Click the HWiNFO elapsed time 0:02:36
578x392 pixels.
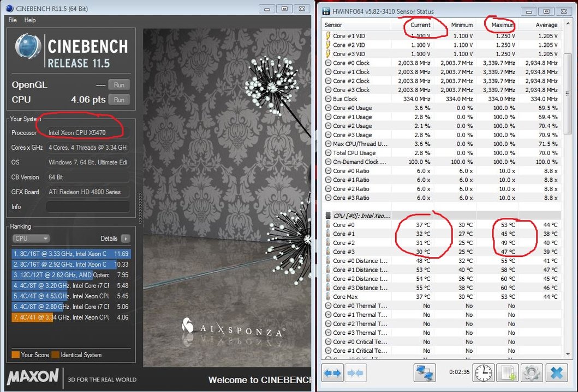coord(460,372)
